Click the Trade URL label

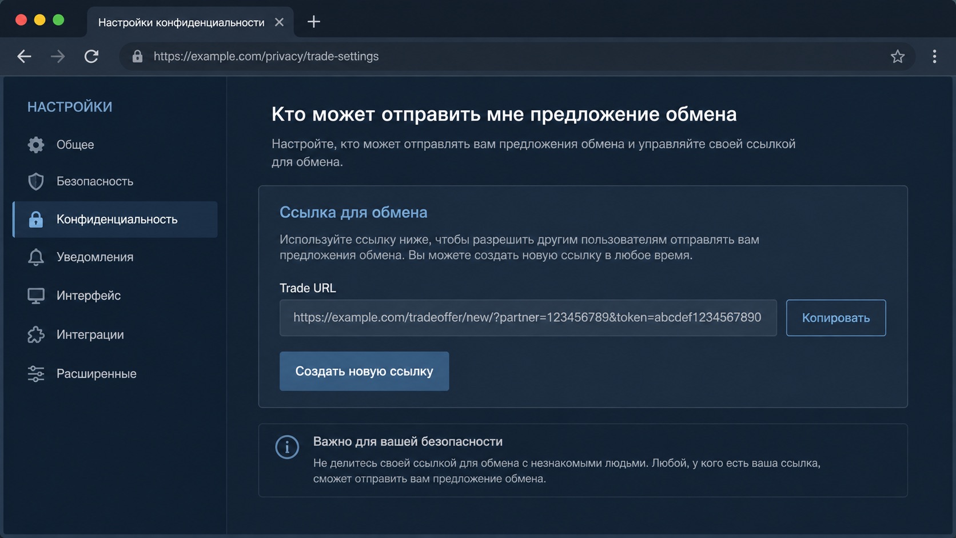(x=308, y=288)
